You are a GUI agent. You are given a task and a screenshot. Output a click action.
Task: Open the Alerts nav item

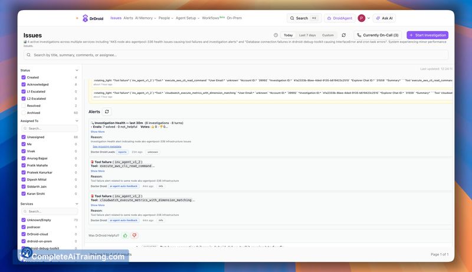click(x=128, y=18)
